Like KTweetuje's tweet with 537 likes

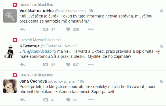click(x=68, y=65)
